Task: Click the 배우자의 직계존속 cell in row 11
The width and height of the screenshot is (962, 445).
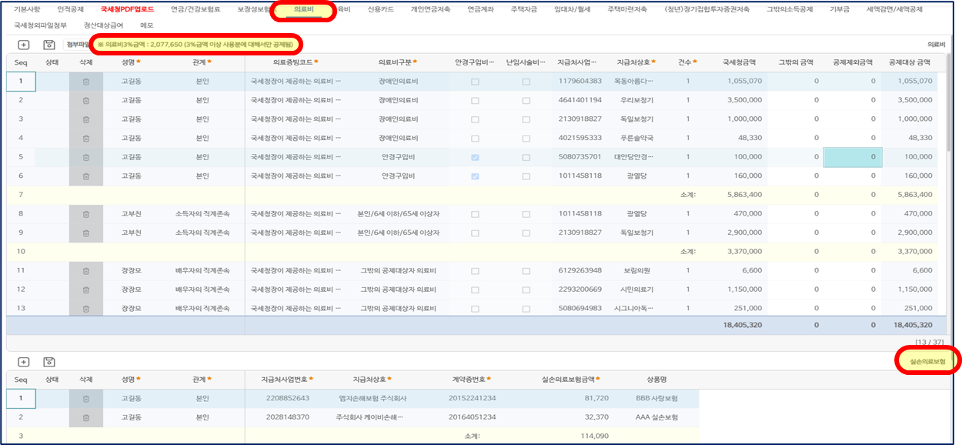Action: (x=202, y=270)
